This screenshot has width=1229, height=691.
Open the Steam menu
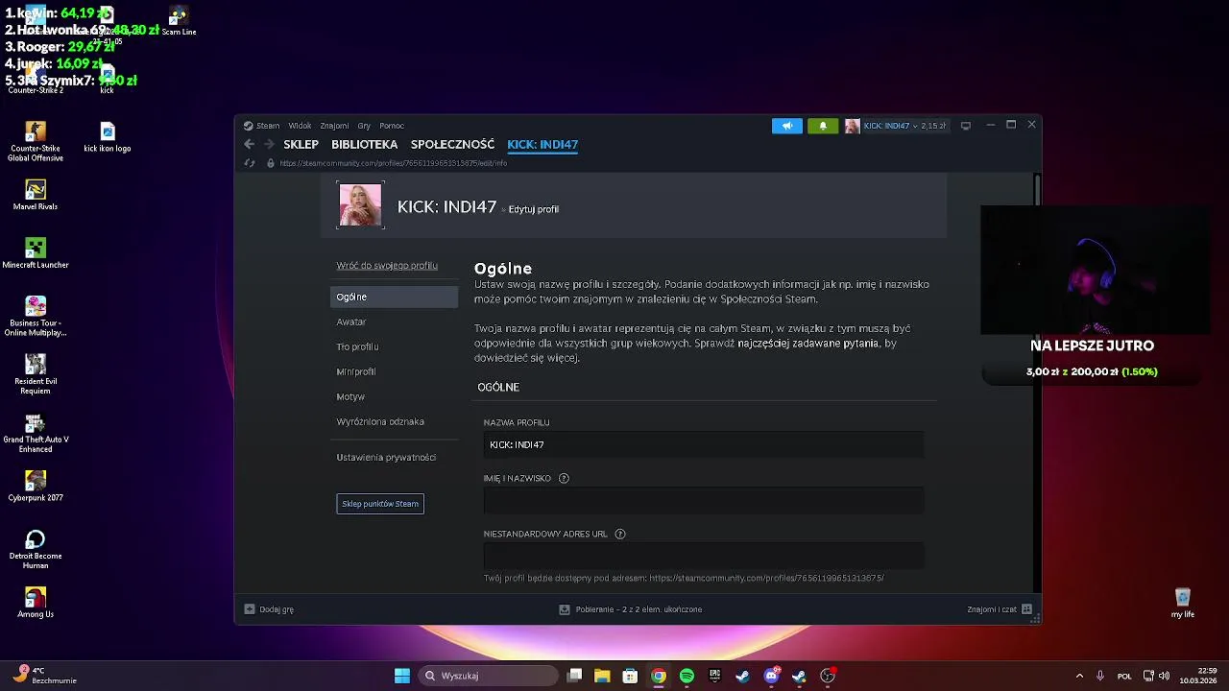tap(262, 126)
